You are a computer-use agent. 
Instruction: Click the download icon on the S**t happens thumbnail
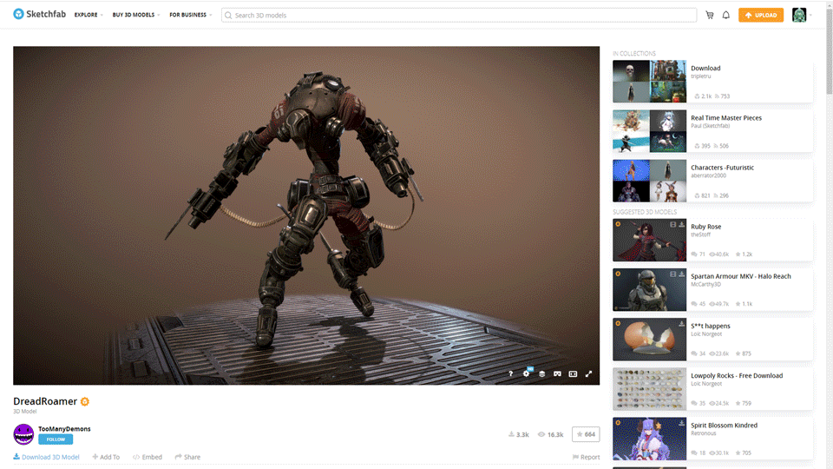pos(682,323)
